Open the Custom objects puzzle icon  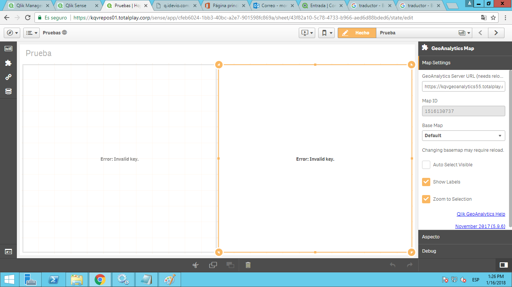pyautogui.click(x=8, y=63)
